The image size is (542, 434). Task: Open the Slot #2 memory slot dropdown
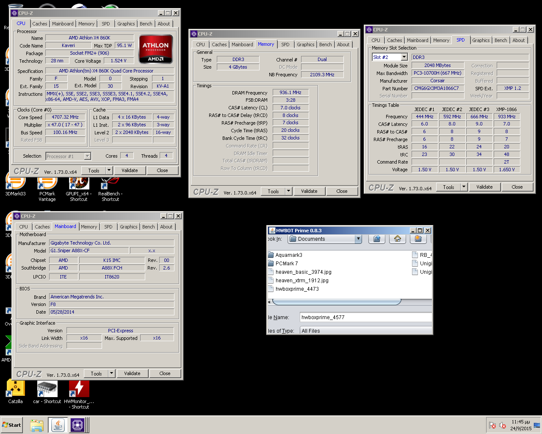[x=404, y=57]
